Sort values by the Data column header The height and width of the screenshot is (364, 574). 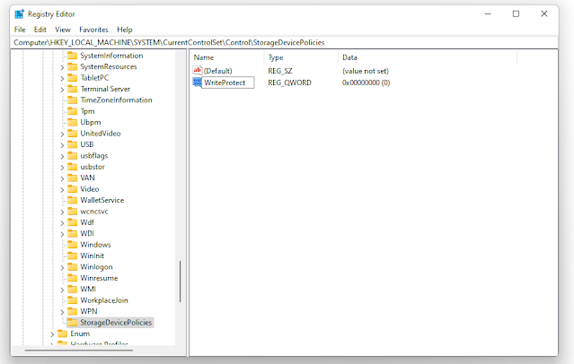click(x=428, y=57)
